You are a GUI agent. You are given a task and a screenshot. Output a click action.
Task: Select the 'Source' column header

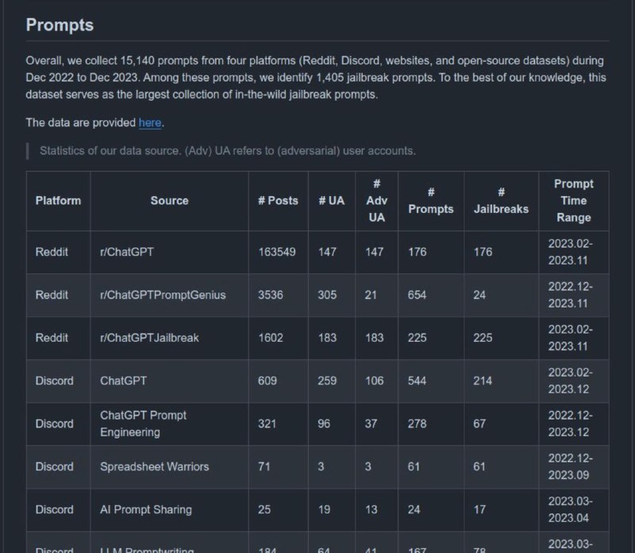coord(169,201)
